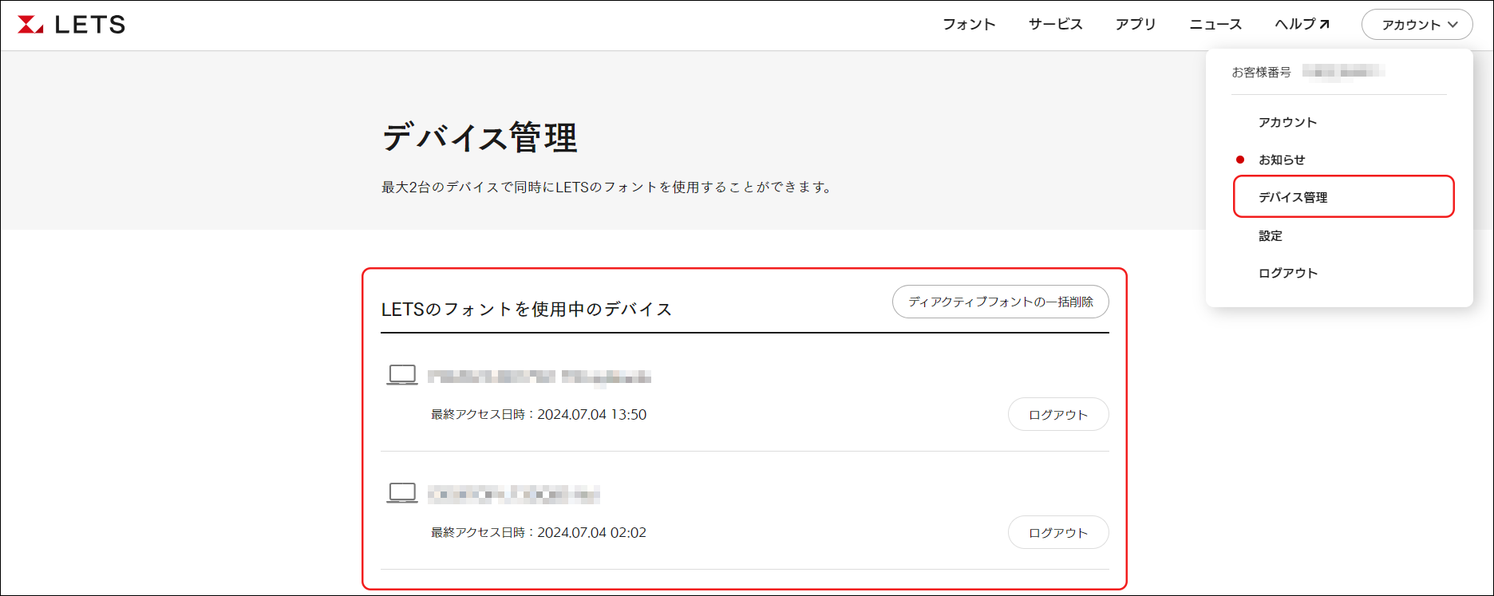Screen dimensions: 1494x596
Task: Click the laptop icon of the second device
Action: click(402, 493)
